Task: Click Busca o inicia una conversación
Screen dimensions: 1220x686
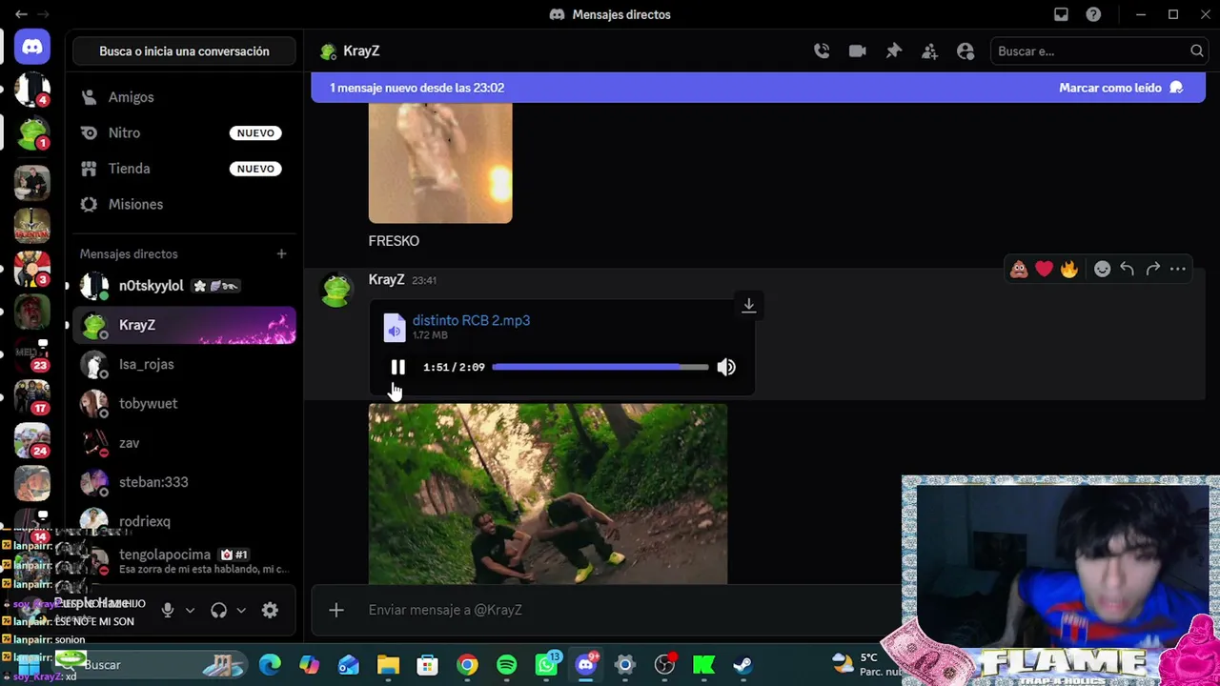Action: (x=184, y=51)
